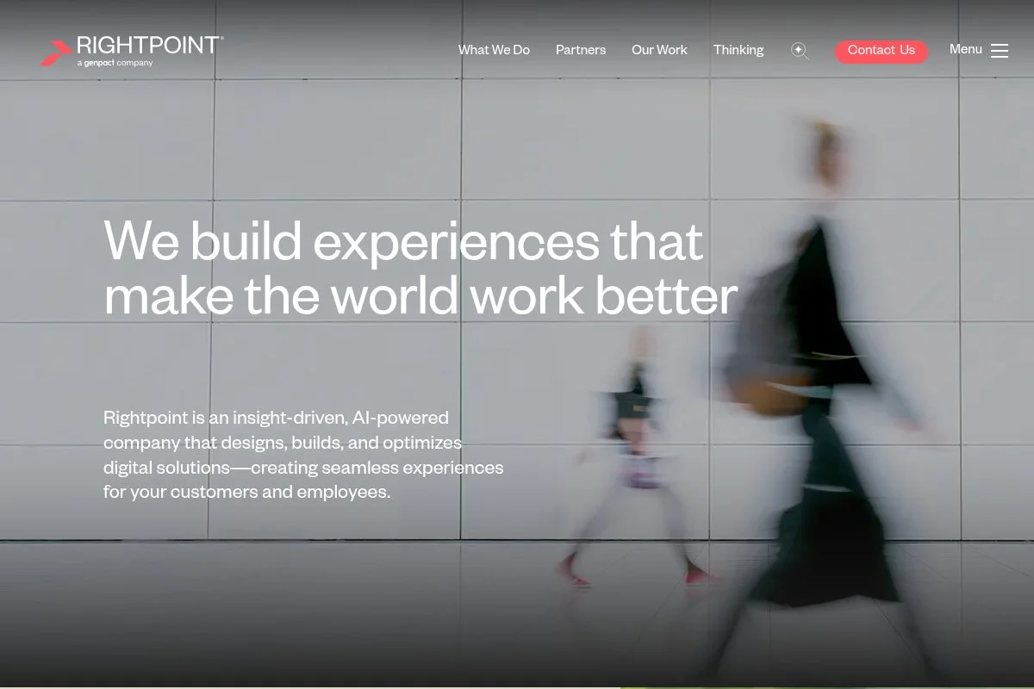The width and height of the screenshot is (1034, 689).
Task: Click the Menu text label
Action: (966, 49)
